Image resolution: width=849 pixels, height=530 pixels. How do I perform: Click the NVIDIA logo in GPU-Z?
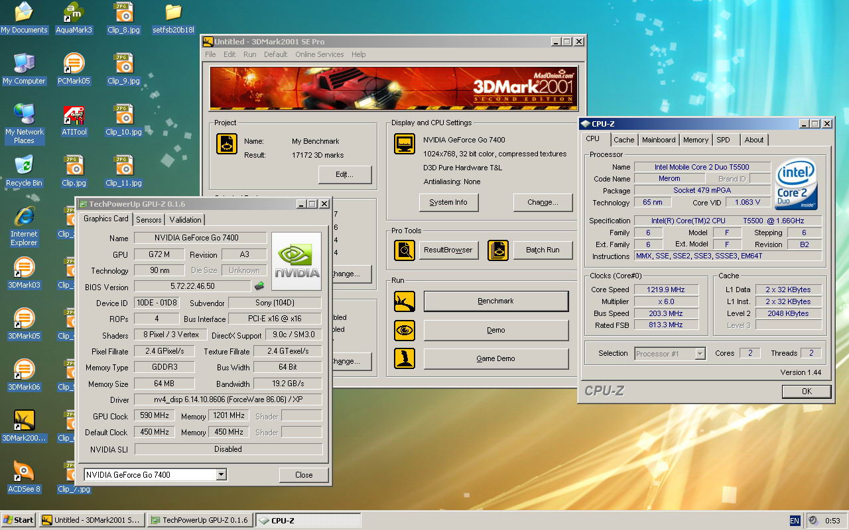click(296, 261)
